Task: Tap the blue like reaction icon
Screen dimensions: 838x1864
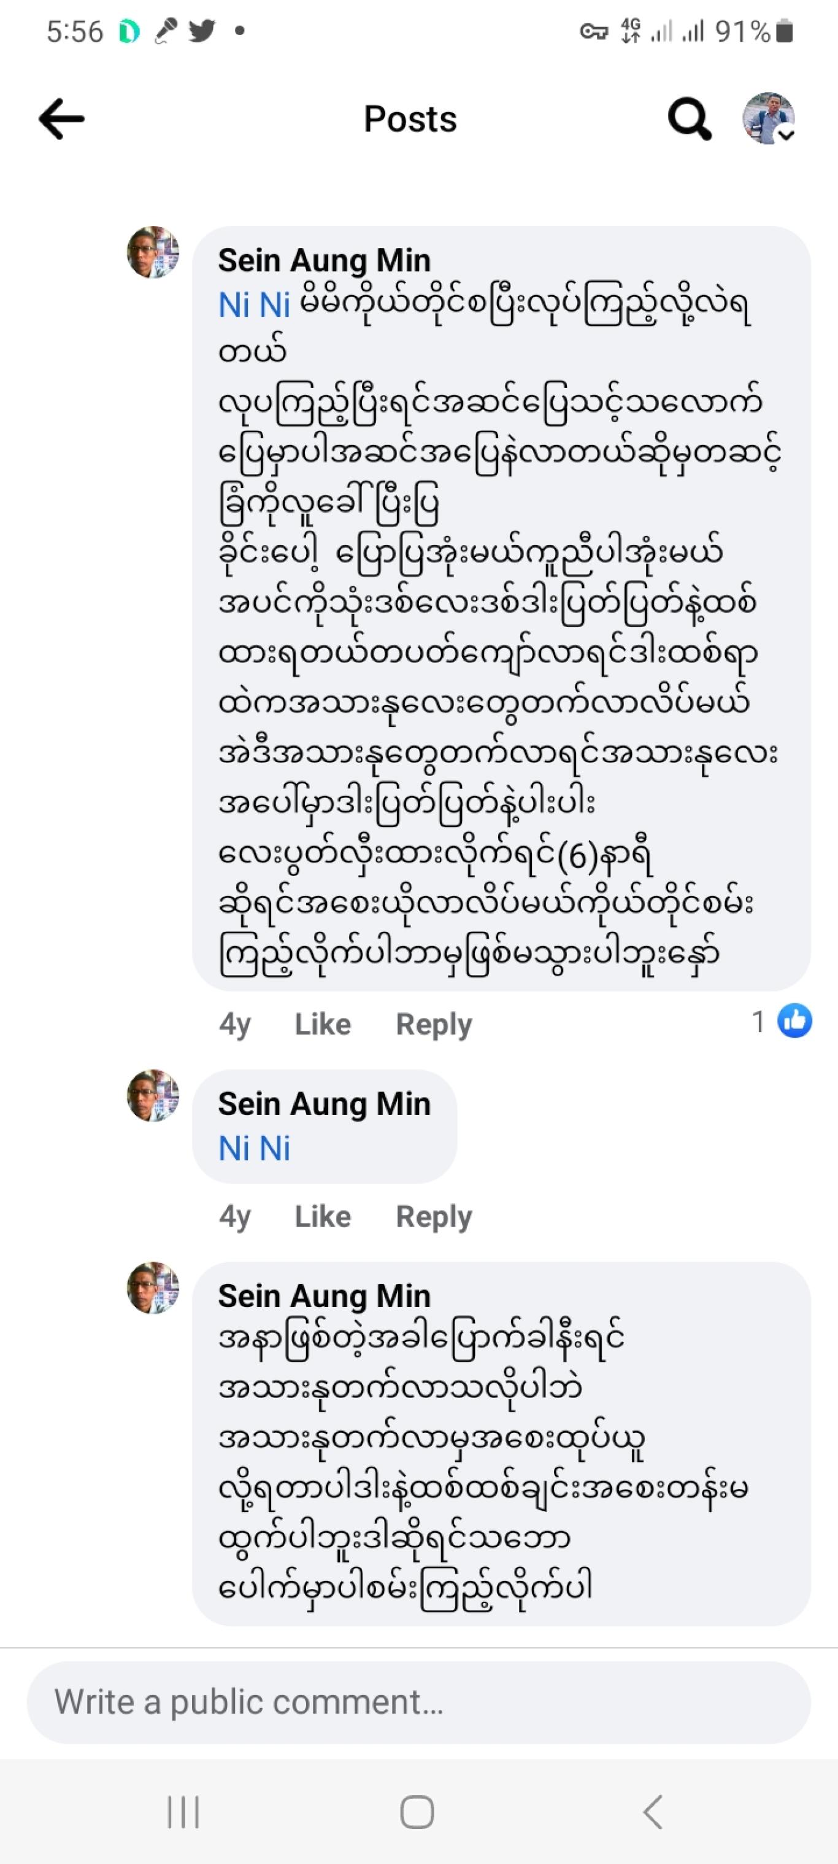Action: (794, 1021)
